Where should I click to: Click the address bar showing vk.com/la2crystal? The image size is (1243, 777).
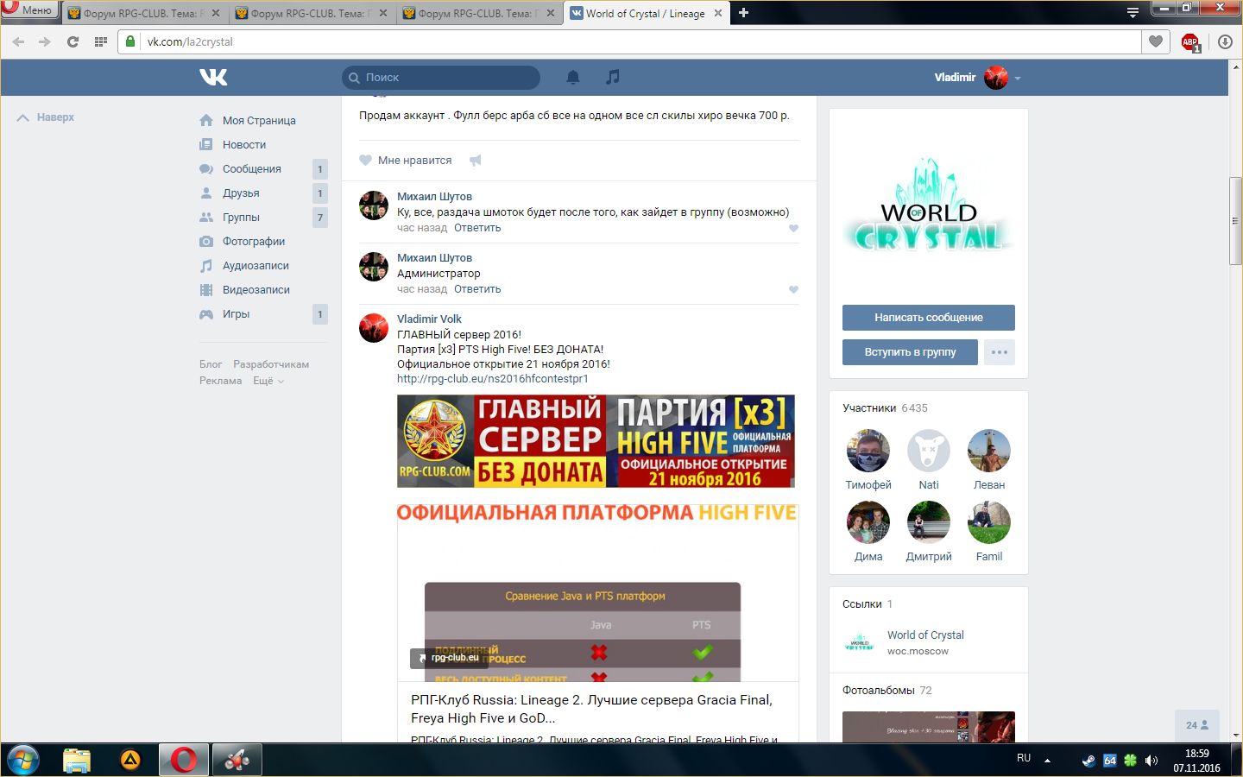(x=630, y=41)
